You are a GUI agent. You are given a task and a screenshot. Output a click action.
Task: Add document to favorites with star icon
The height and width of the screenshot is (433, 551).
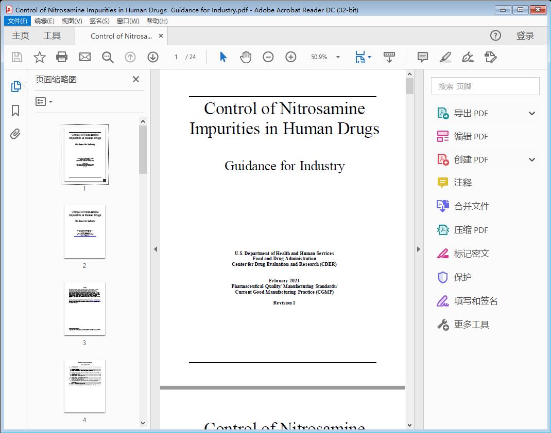(39, 57)
